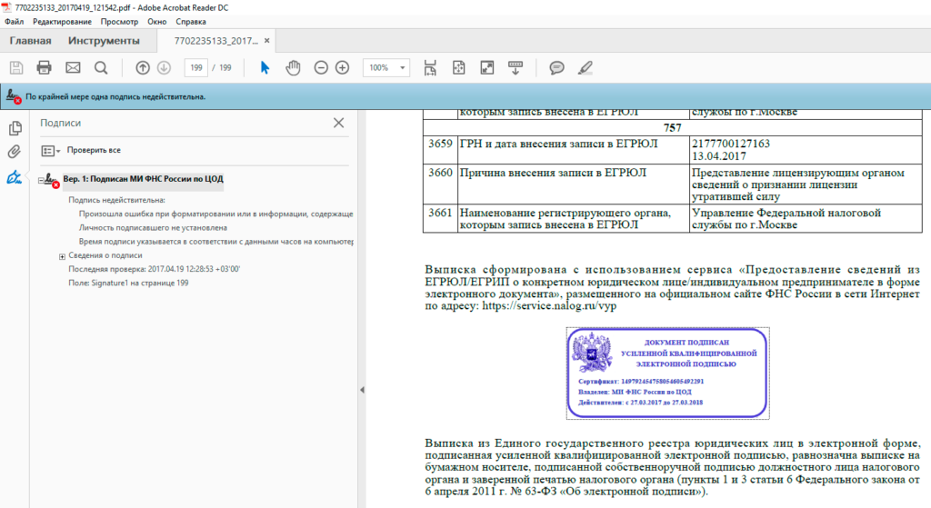Select Личность подписавшего не установлена row
This screenshot has width=931, height=508.
(x=153, y=228)
